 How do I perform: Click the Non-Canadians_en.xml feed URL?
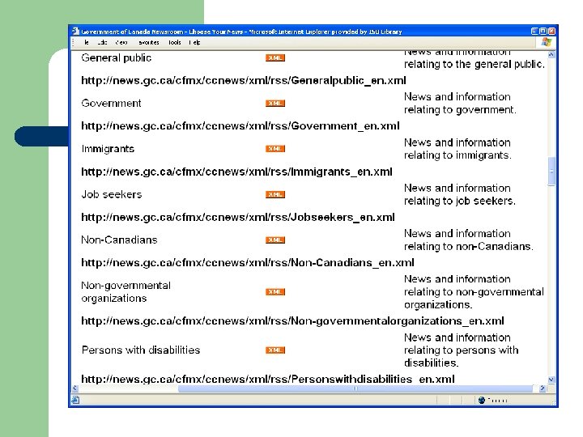pyautogui.click(x=248, y=263)
